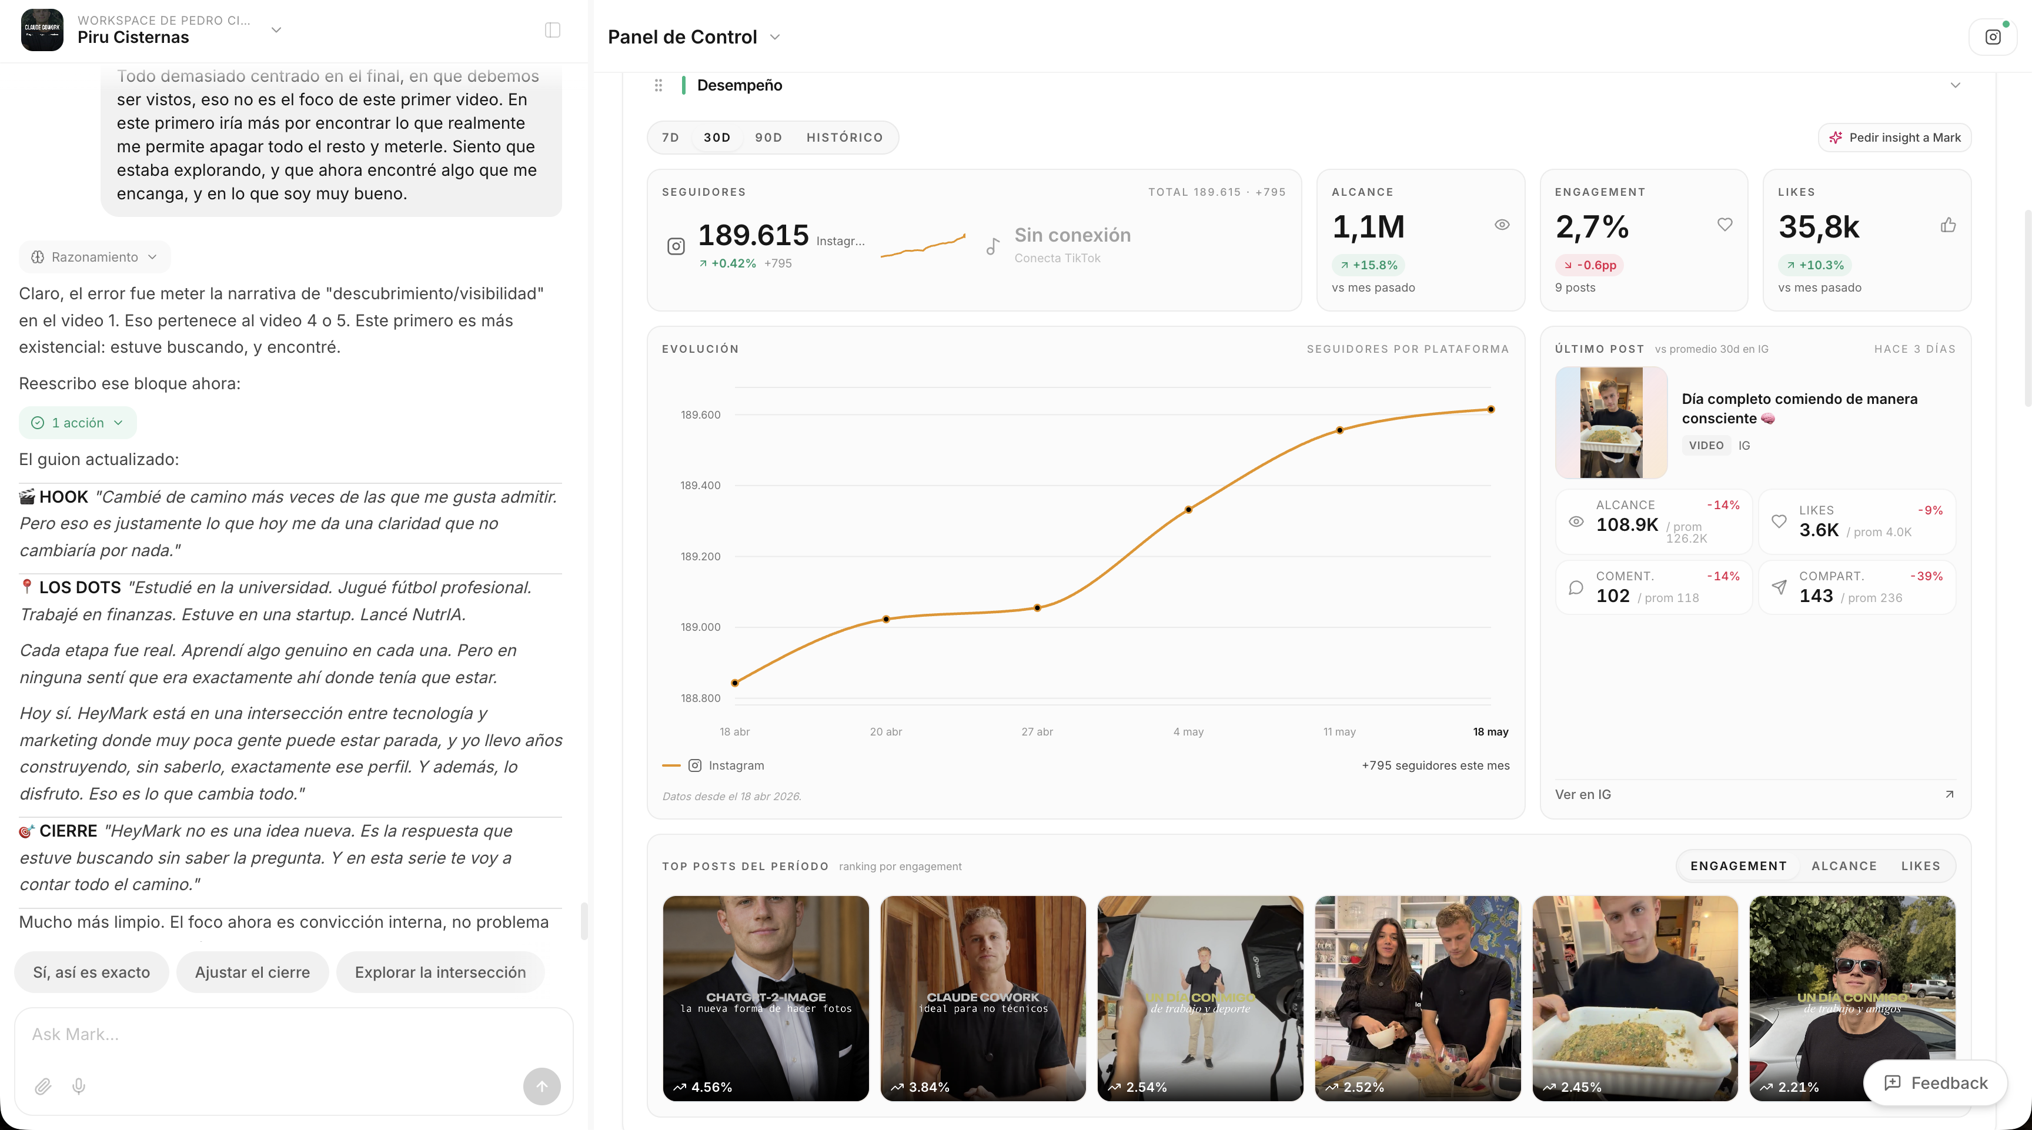This screenshot has height=1130, width=2032.
Task: Click the comment bubble icon for Coment.
Action: (1576, 587)
